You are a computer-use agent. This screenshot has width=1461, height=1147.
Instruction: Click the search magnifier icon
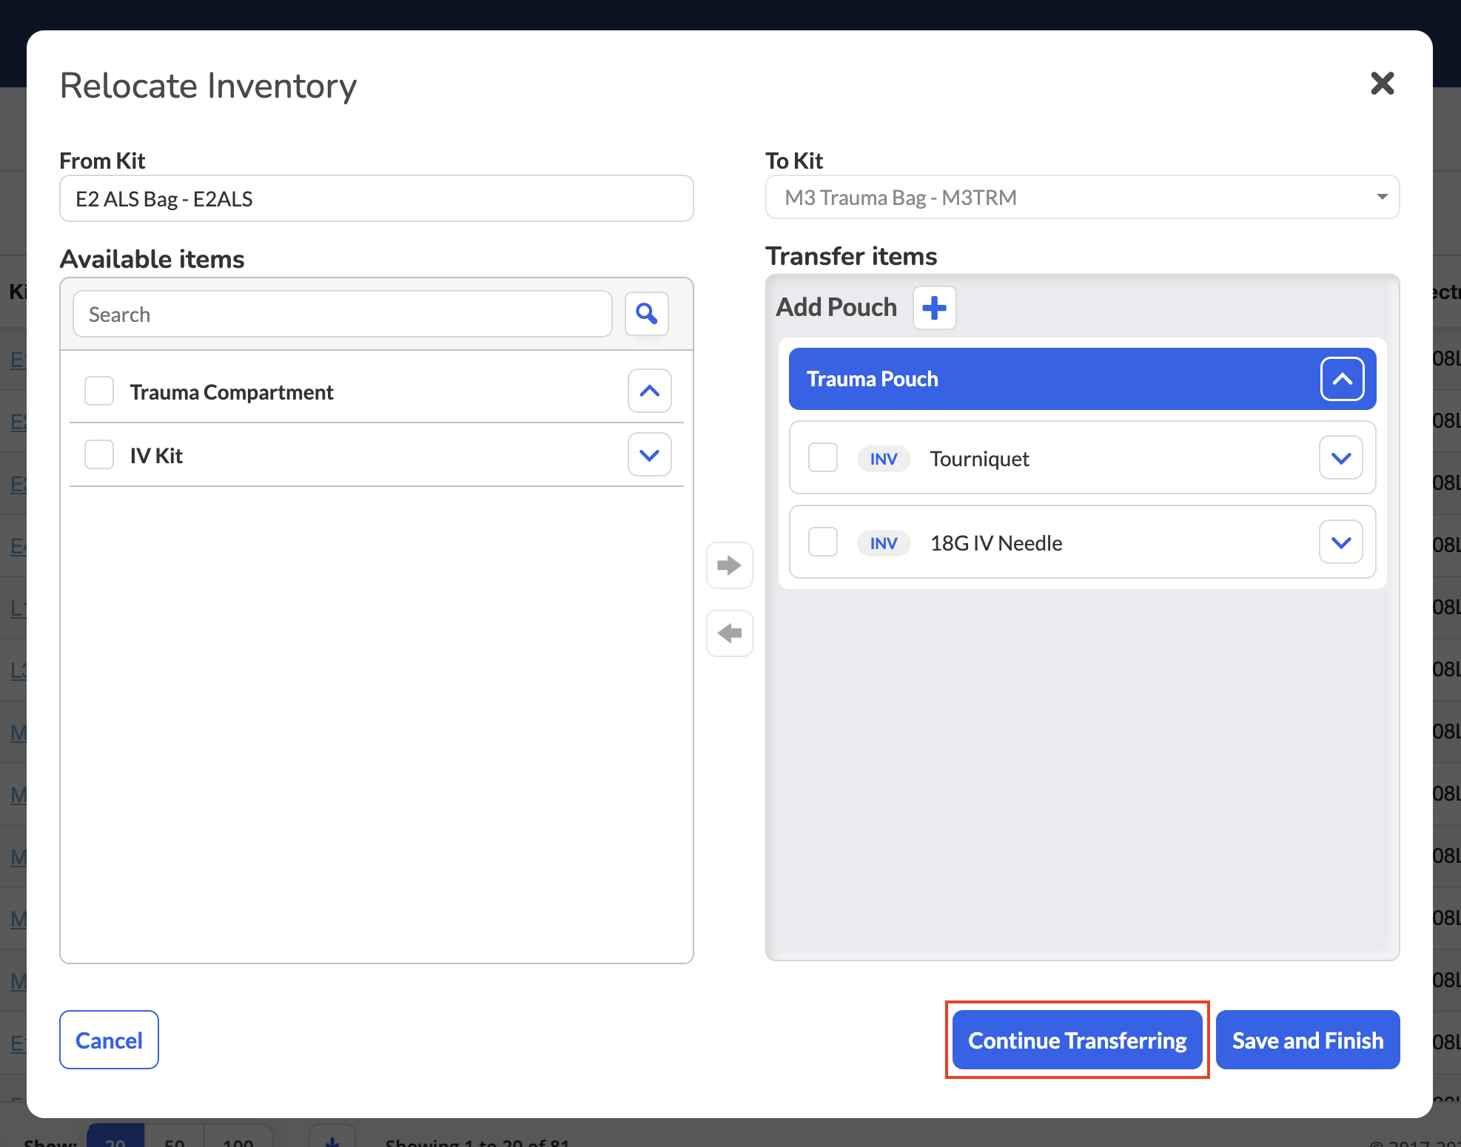[647, 314]
